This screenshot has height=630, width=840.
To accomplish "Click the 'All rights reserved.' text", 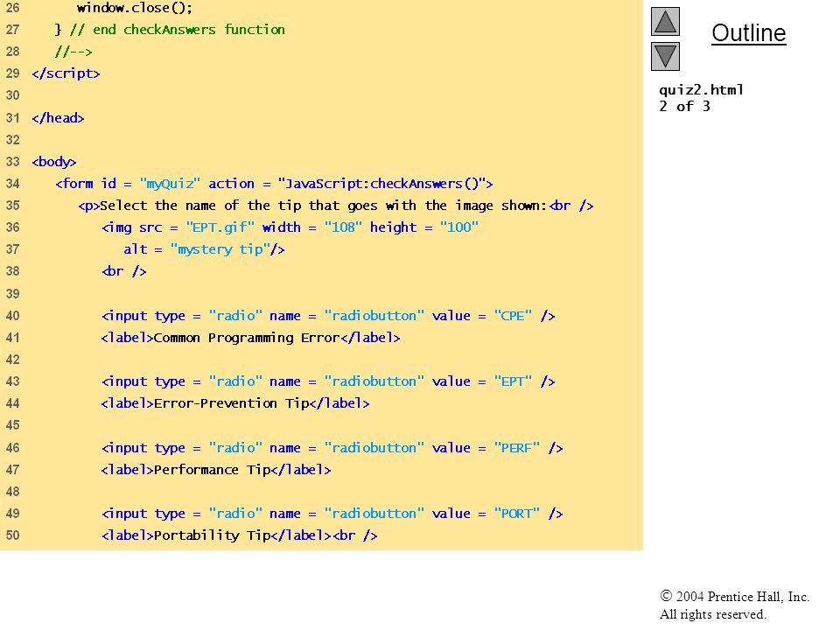I will pos(712,614).
